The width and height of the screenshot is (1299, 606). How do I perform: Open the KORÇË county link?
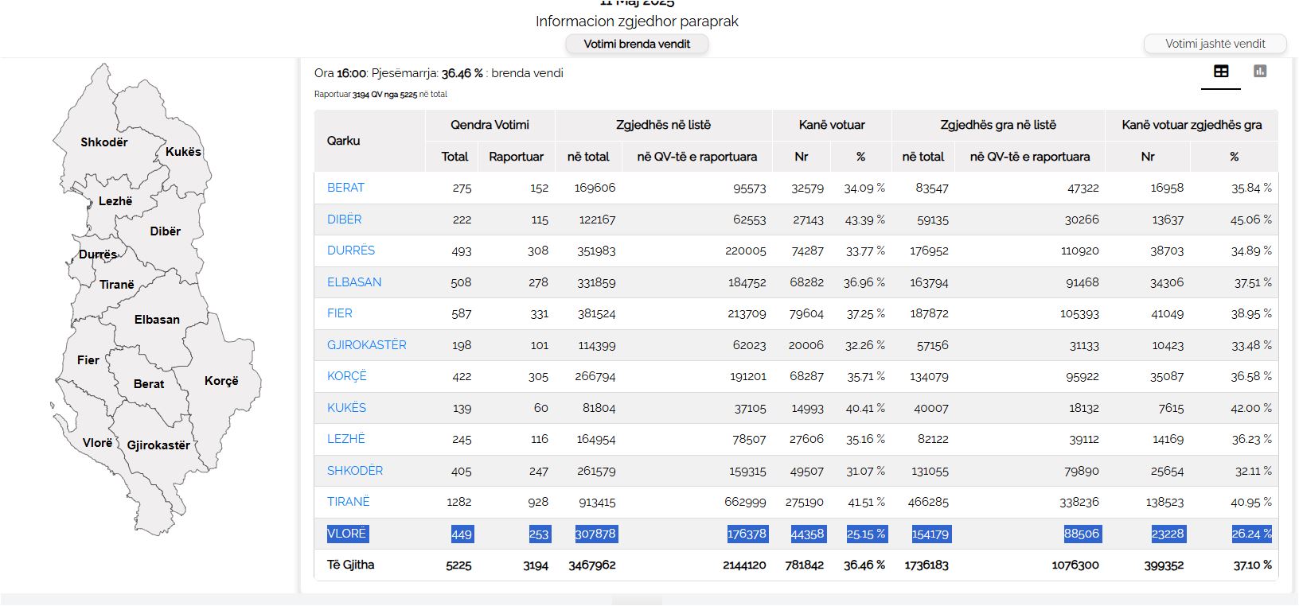[x=346, y=376]
